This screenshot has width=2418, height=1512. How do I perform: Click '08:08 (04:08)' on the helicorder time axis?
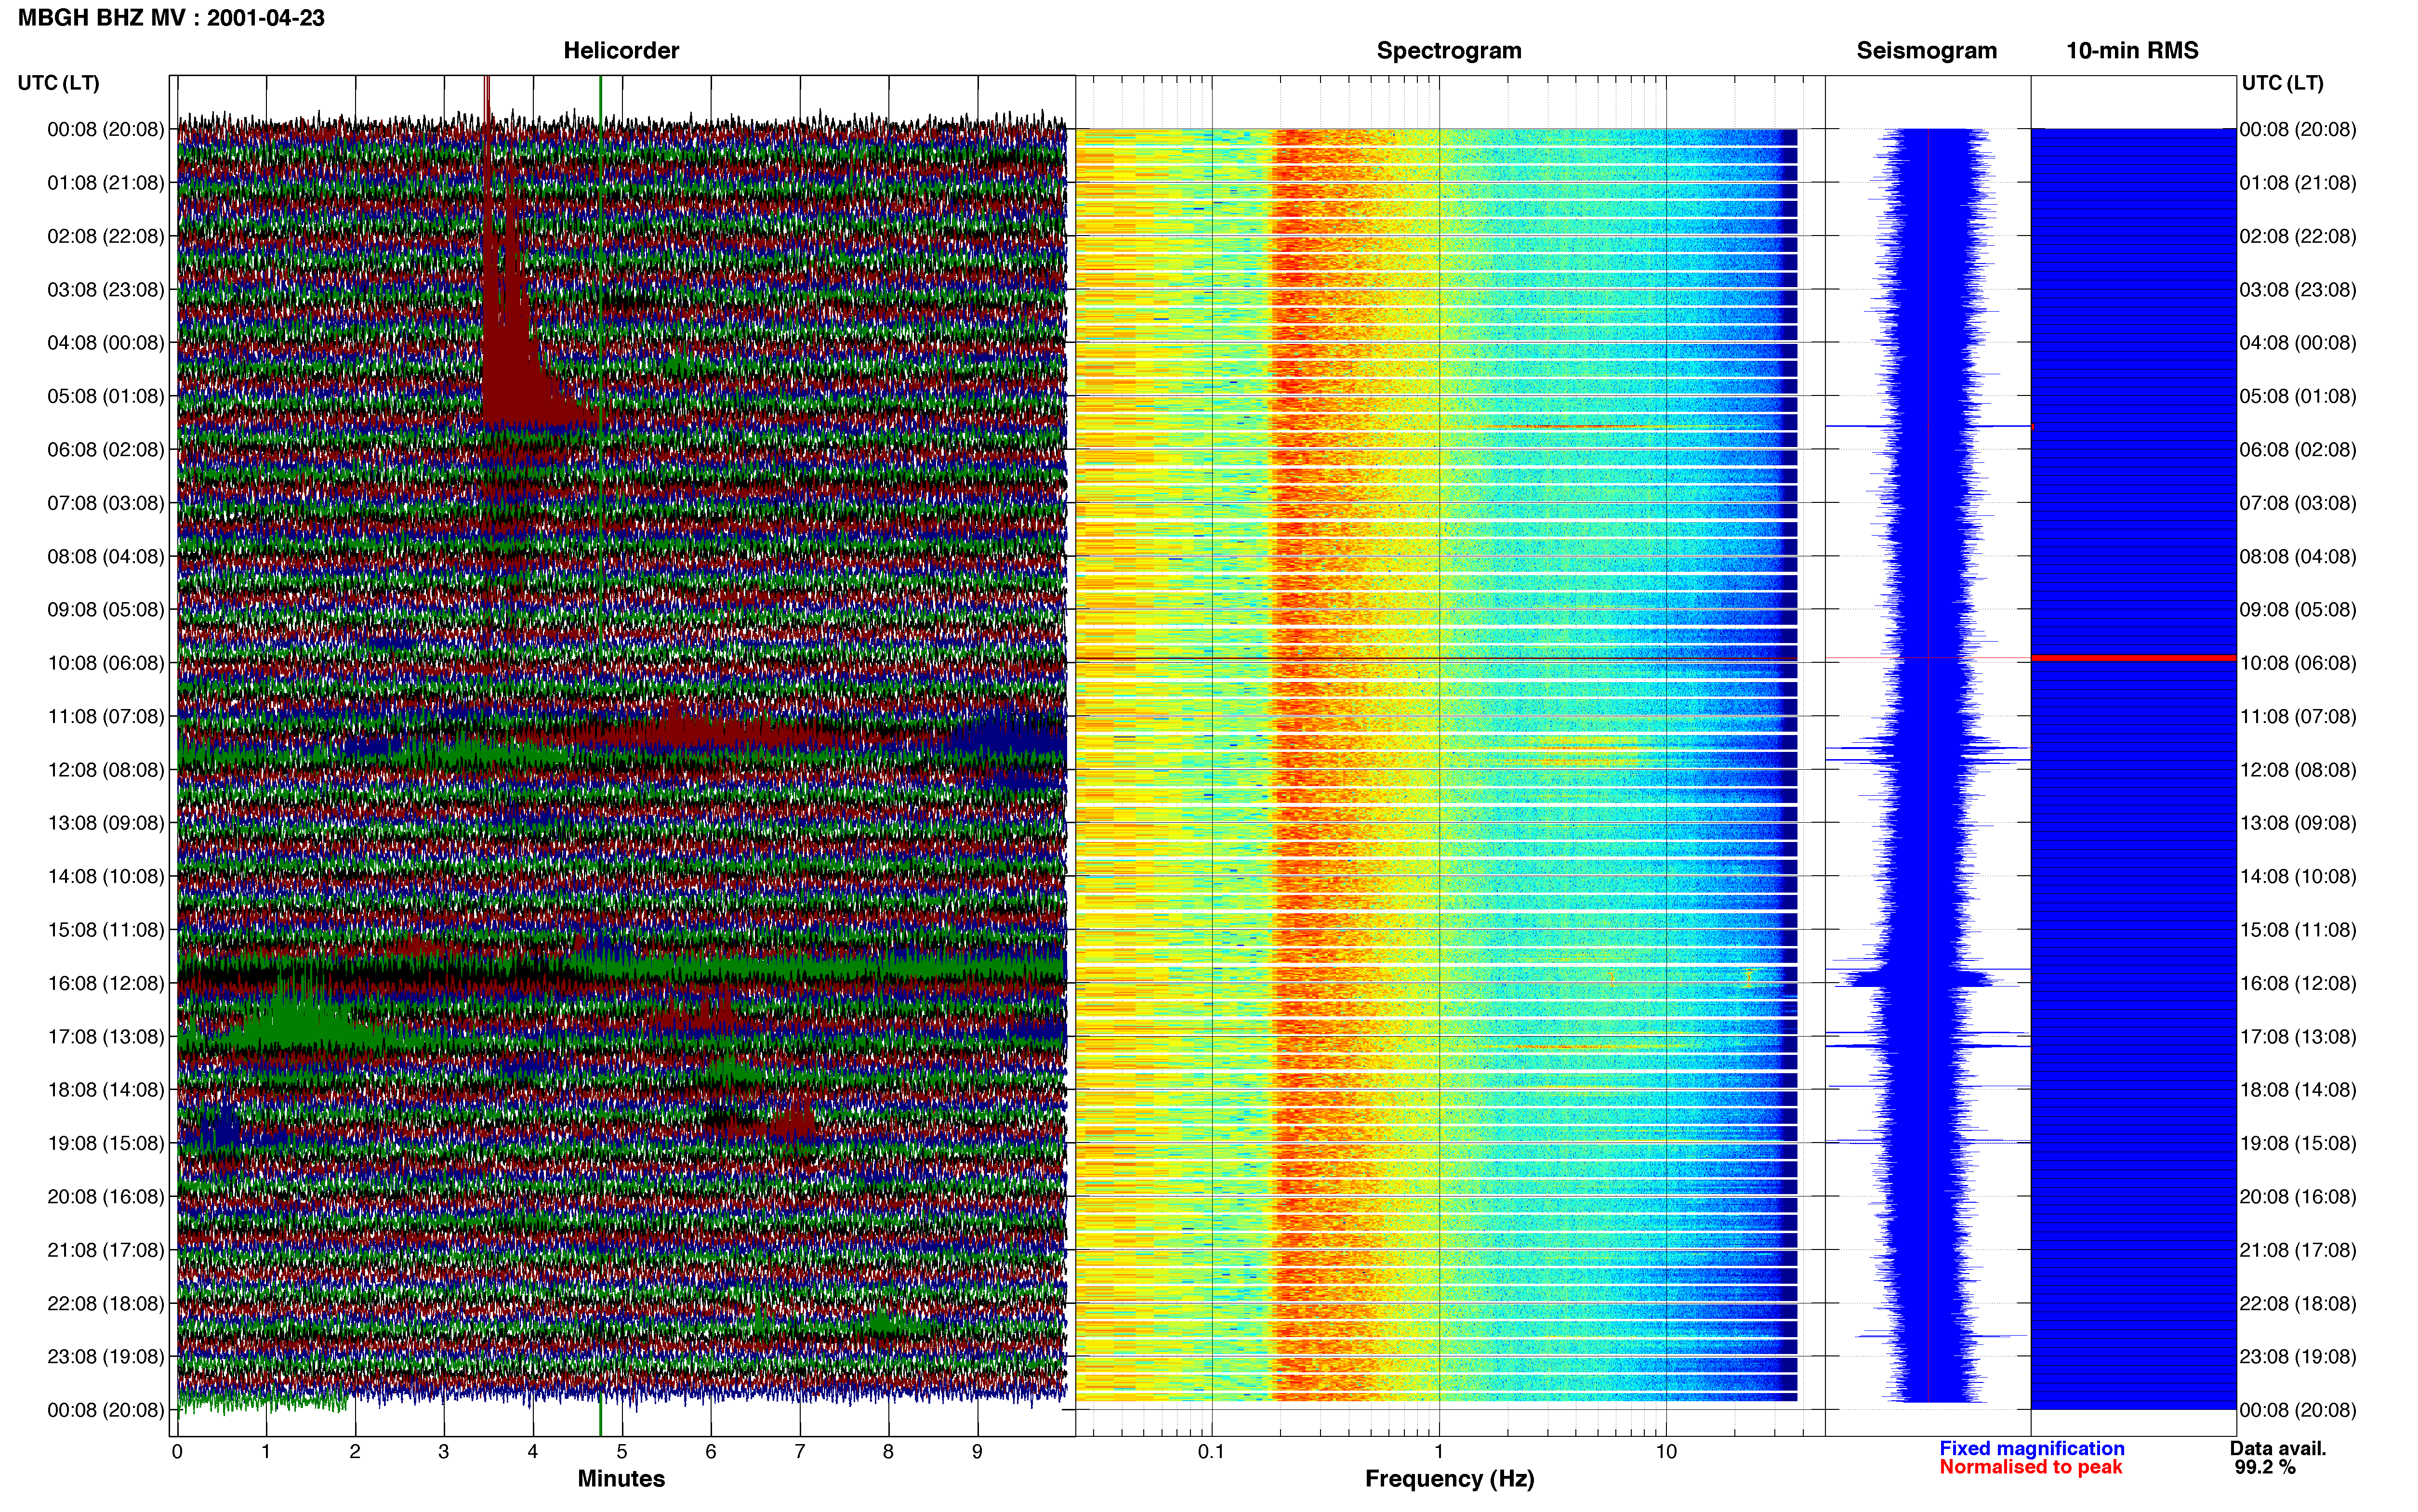(x=106, y=556)
